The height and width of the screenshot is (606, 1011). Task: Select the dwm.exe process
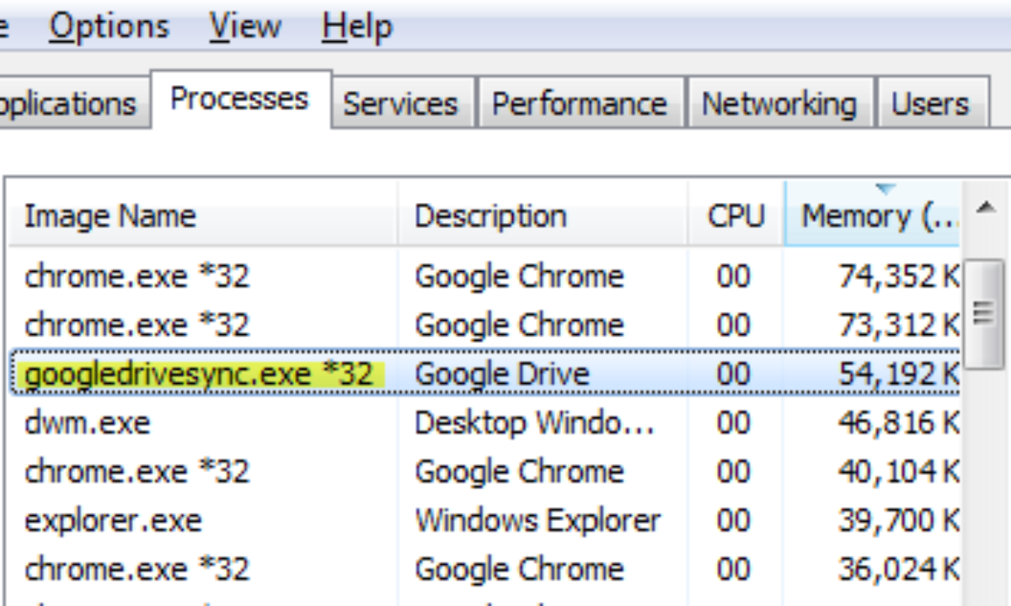[x=88, y=423]
